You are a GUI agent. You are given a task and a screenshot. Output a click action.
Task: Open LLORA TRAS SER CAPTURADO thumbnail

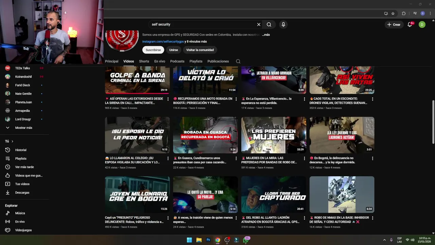[274, 195]
